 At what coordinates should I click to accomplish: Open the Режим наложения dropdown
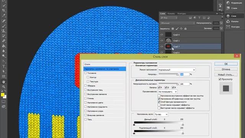176,70
